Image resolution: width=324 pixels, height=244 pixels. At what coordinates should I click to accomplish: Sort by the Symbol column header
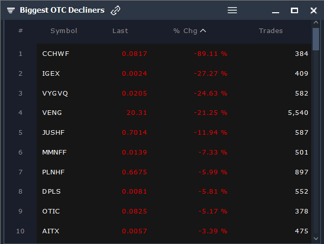pyautogui.click(x=64, y=31)
